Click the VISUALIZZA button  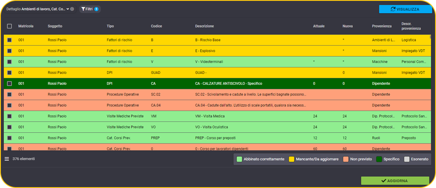coord(405,9)
